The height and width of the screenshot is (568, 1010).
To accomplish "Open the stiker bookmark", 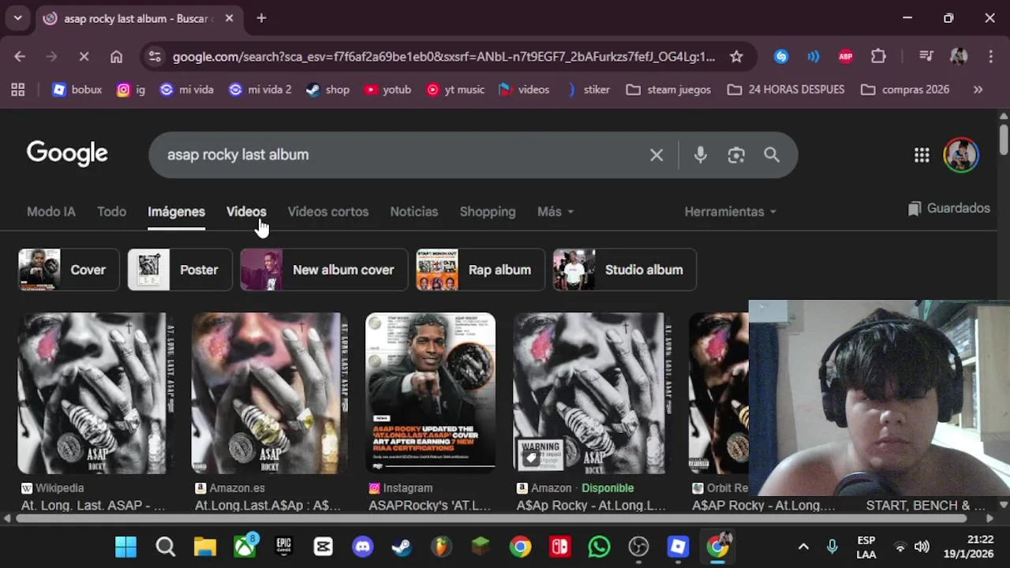I will 588,90.
